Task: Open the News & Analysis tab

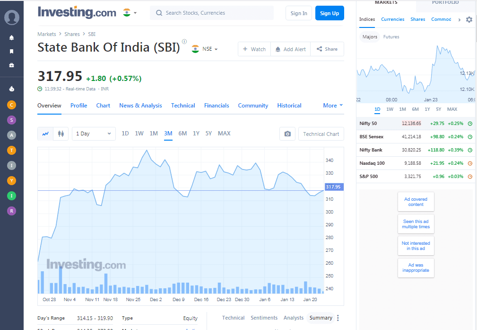Action: click(x=140, y=106)
